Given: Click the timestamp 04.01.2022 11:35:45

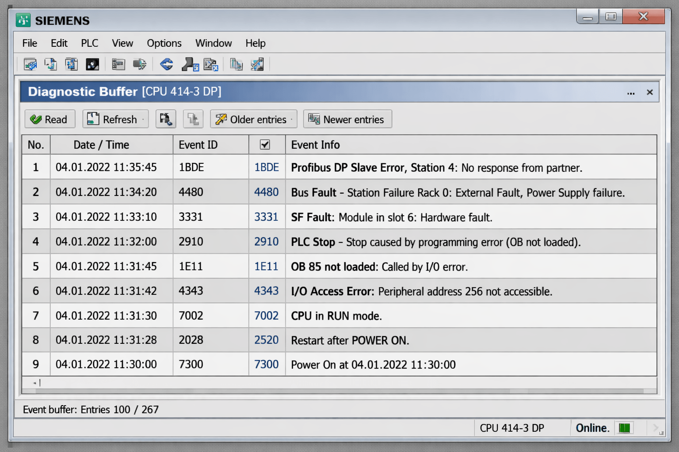Looking at the screenshot, I should [x=106, y=167].
